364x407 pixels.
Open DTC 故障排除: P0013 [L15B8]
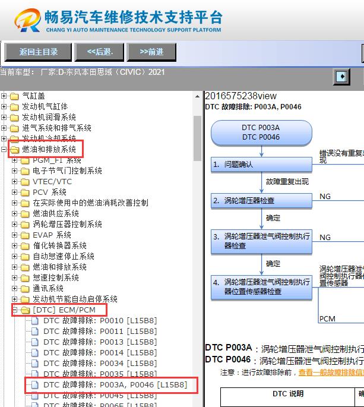[x=100, y=342]
